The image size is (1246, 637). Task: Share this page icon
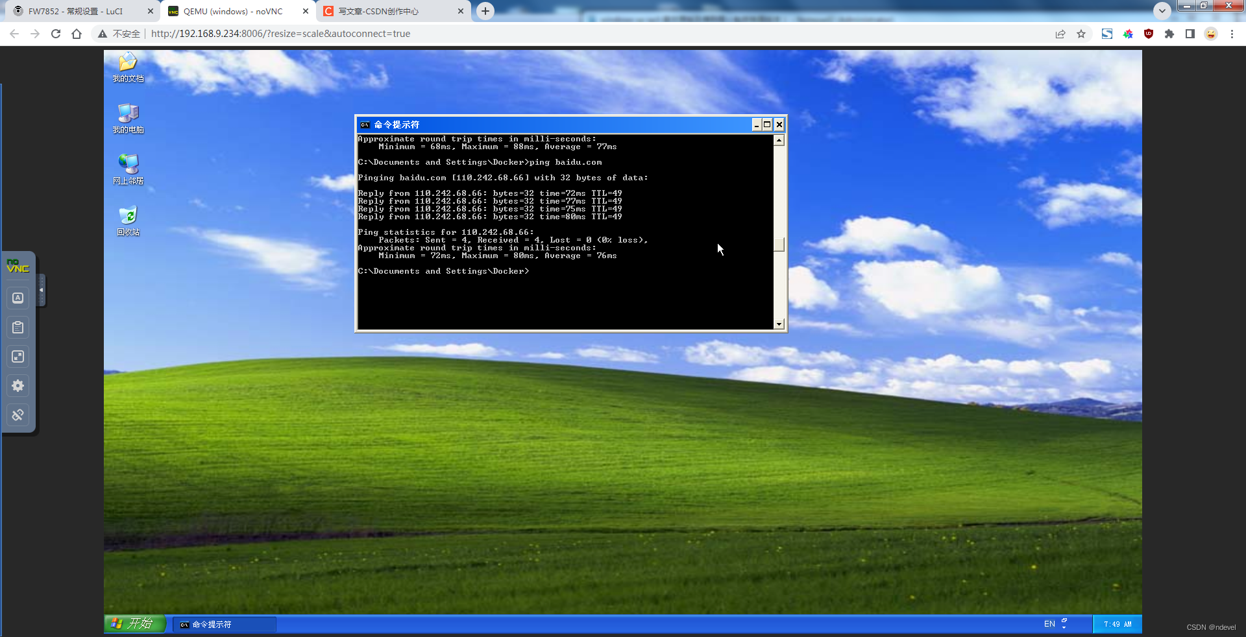1060,34
